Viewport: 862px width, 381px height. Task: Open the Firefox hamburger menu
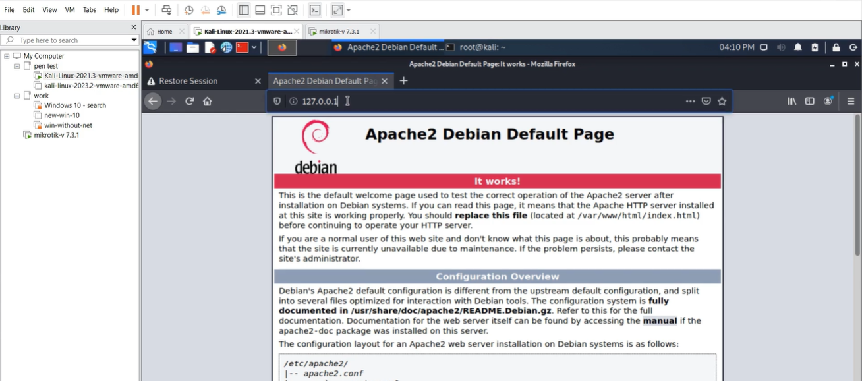[850, 102]
